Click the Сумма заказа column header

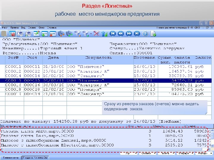(x=175, y=60)
